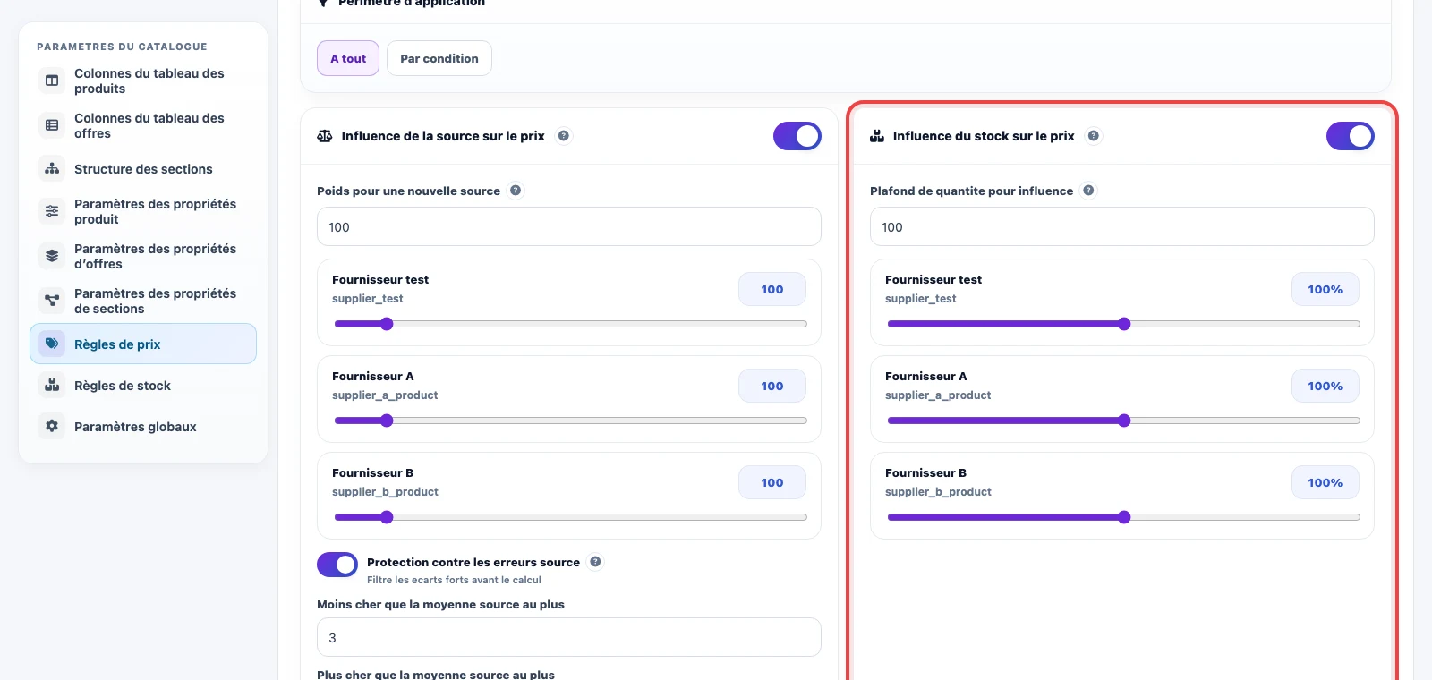The width and height of the screenshot is (1432, 680).
Task: Click Fournisseur A source weight slider
Action: [570, 421]
